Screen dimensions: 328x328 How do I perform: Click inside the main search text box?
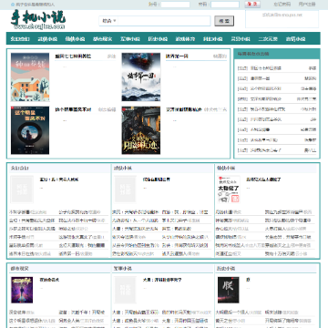(164, 21)
